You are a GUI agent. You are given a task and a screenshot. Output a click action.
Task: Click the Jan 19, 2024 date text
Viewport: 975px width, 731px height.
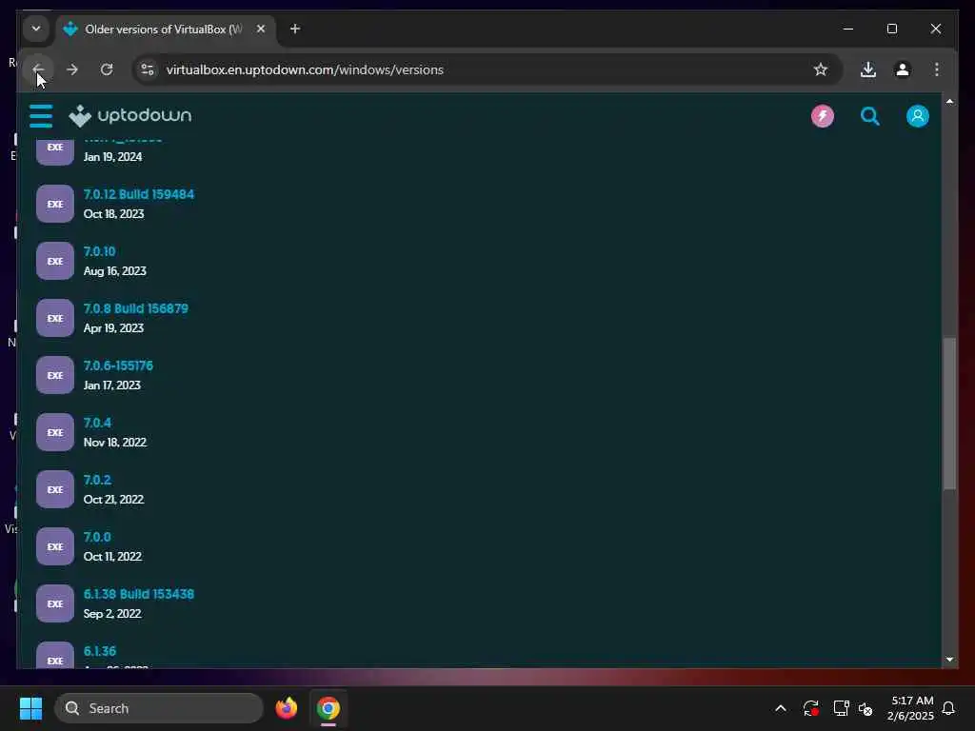[112, 157]
